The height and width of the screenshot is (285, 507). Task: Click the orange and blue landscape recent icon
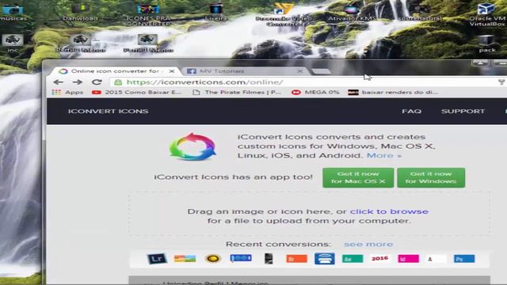pos(185,259)
